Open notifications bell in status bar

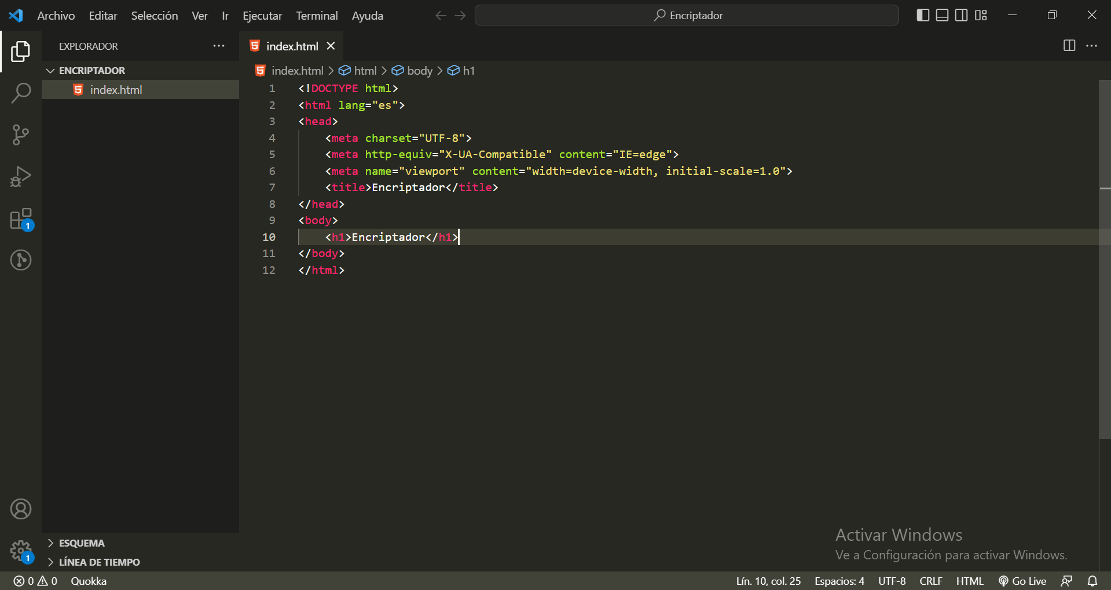coord(1092,581)
